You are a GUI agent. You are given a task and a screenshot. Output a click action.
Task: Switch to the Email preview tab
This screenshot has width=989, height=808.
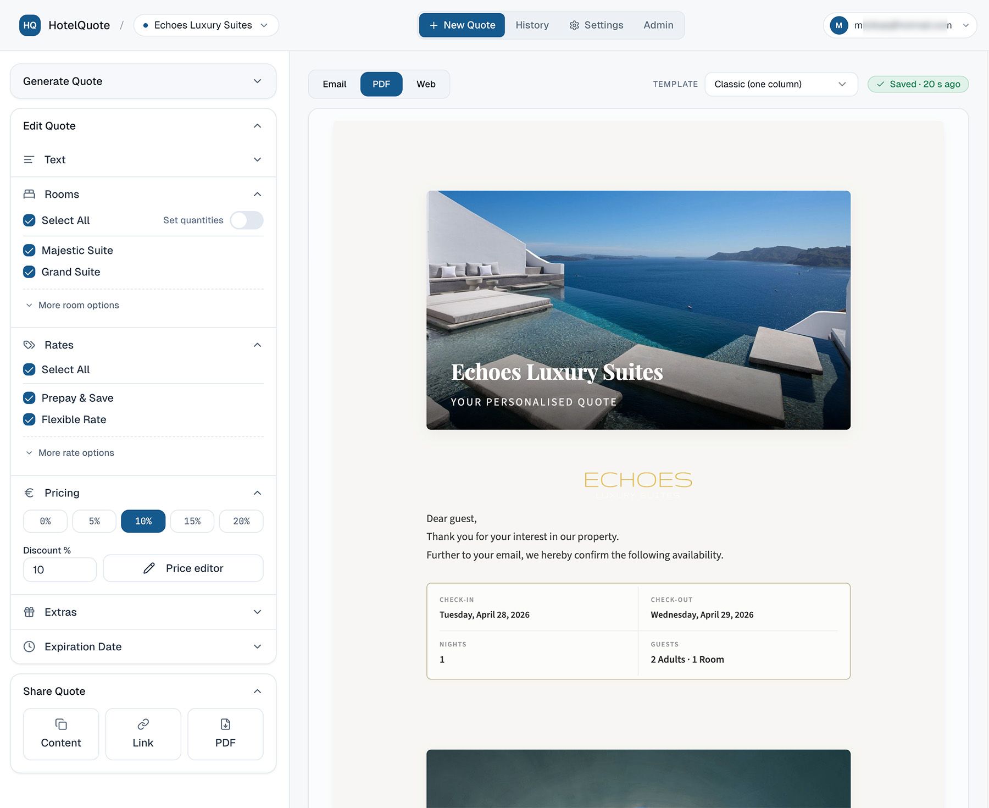click(334, 84)
